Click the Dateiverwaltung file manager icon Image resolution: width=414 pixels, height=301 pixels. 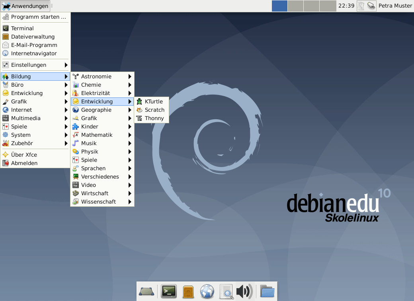[x=6, y=37]
